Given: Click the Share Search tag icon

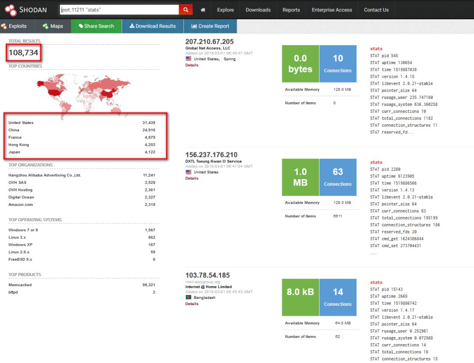Looking at the screenshot, I should (x=81, y=26).
